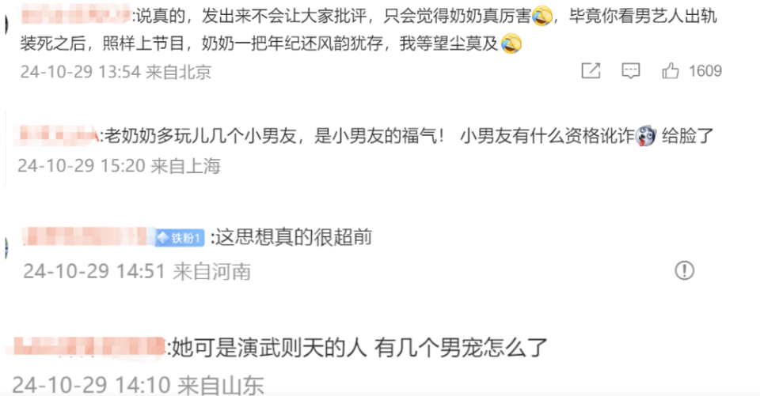Click the 1609 like count
Viewport: 760px width, 396px height.
705,71
